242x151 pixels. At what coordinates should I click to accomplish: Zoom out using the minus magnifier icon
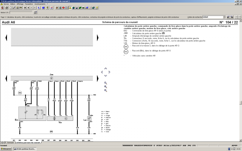(106, 90)
